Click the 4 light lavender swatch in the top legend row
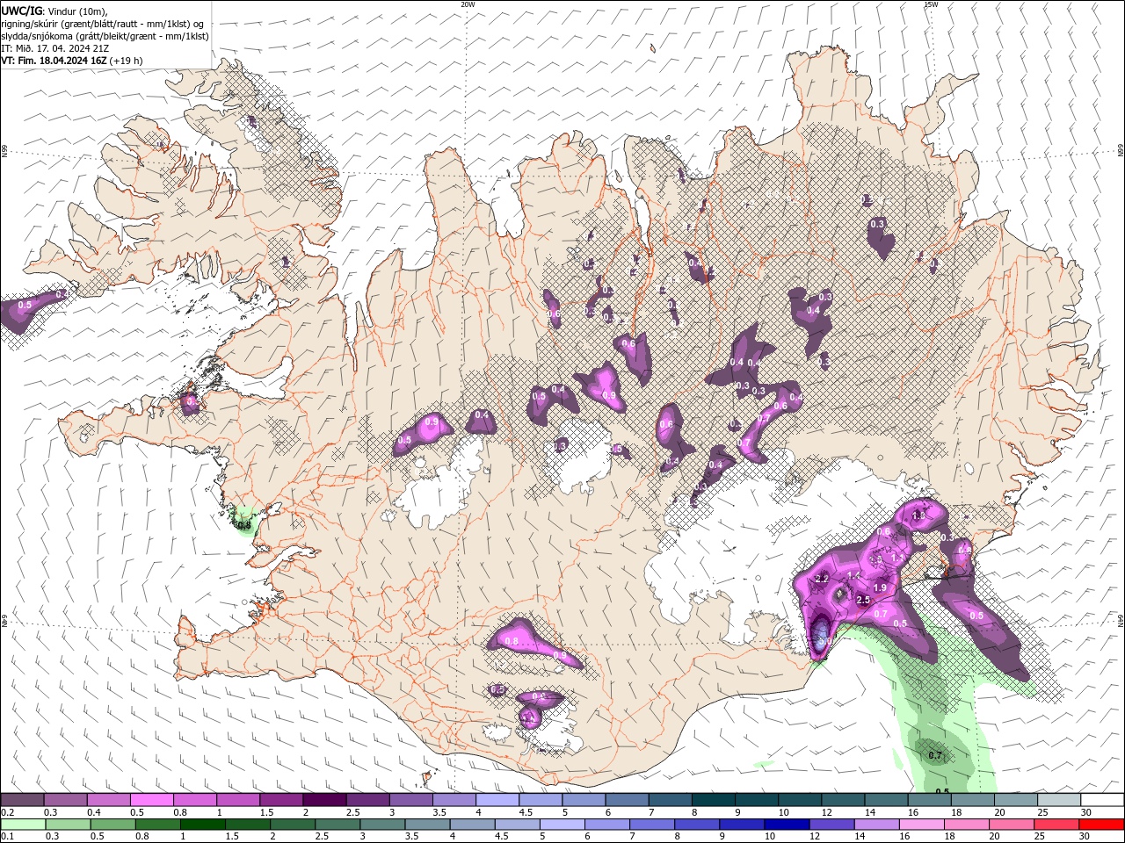Image resolution: width=1125 pixels, height=843 pixels. coord(497,800)
